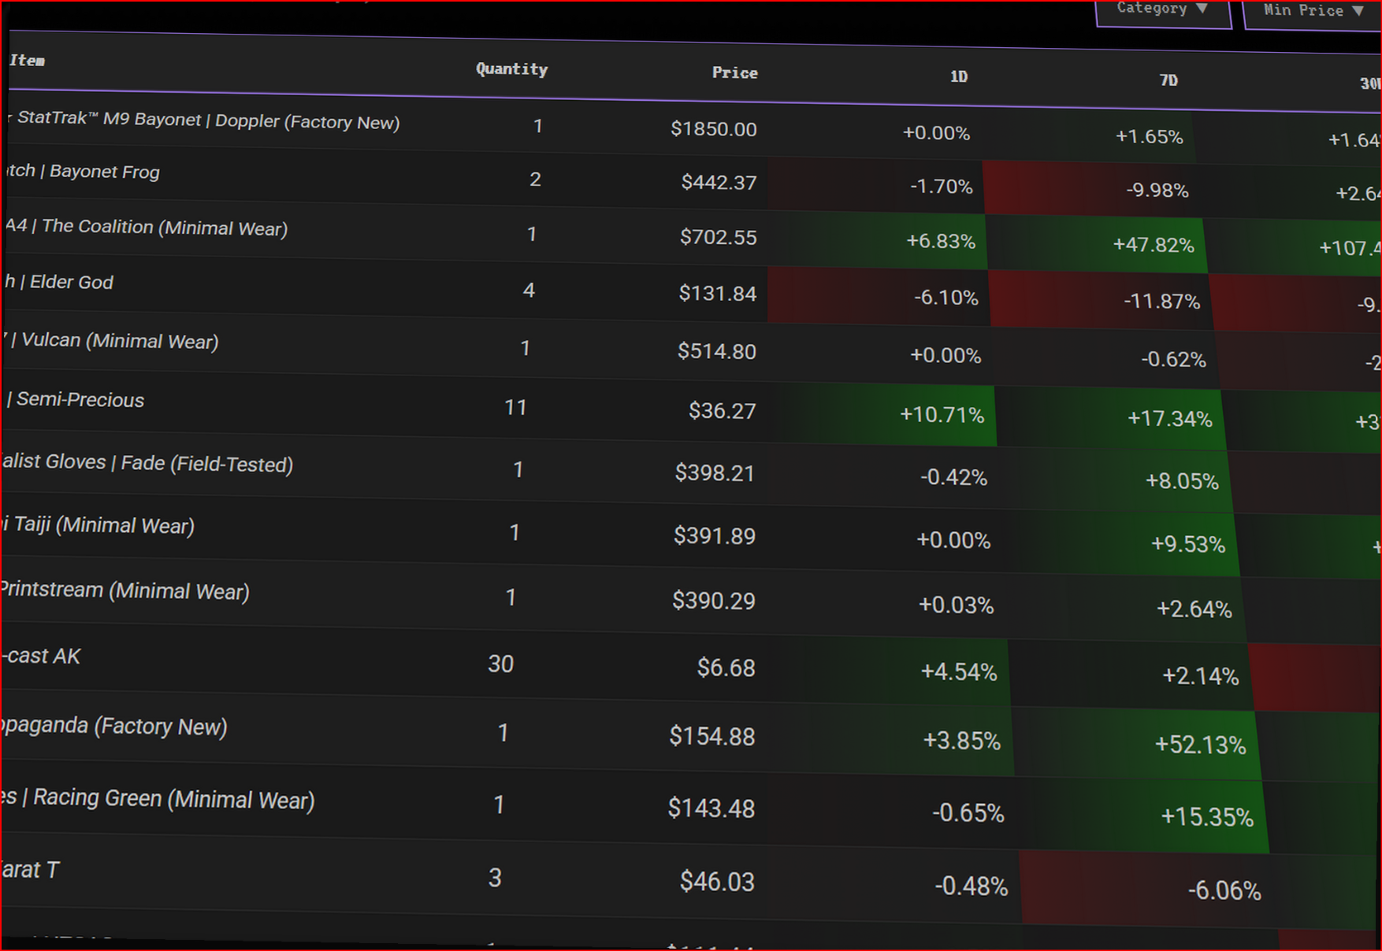1382x951 pixels.
Task: Click the Category dropdown arrow icon
Action: pos(1203,9)
